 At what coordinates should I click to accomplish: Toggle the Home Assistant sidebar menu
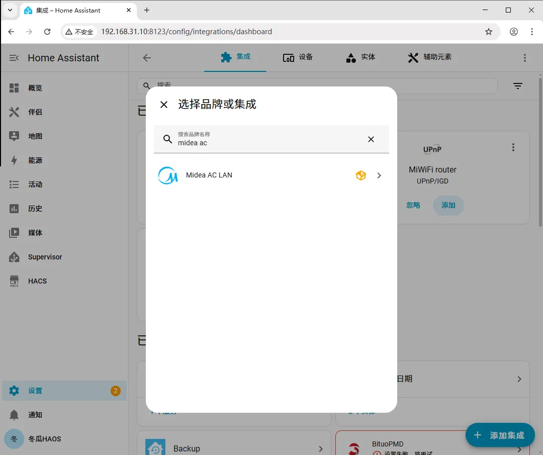[x=14, y=58]
